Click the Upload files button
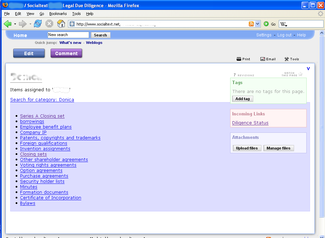The width and height of the screenshot is (325, 238). [247, 148]
